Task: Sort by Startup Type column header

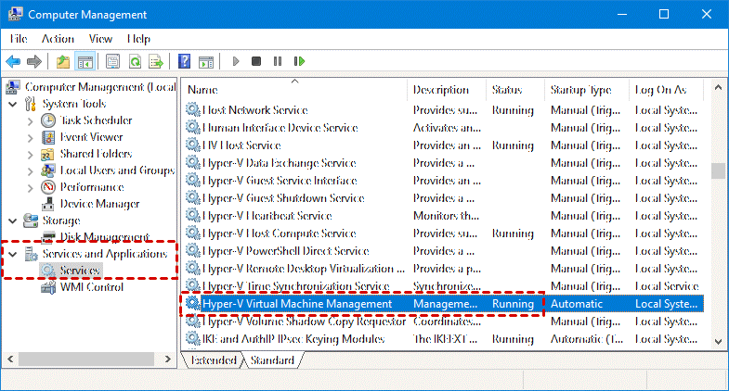Action: [x=587, y=90]
